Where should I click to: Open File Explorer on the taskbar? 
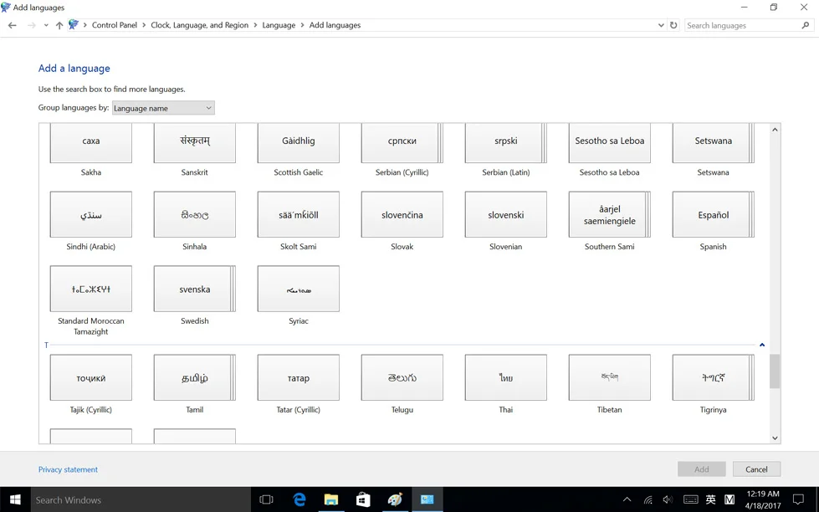[x=331, y=499]
